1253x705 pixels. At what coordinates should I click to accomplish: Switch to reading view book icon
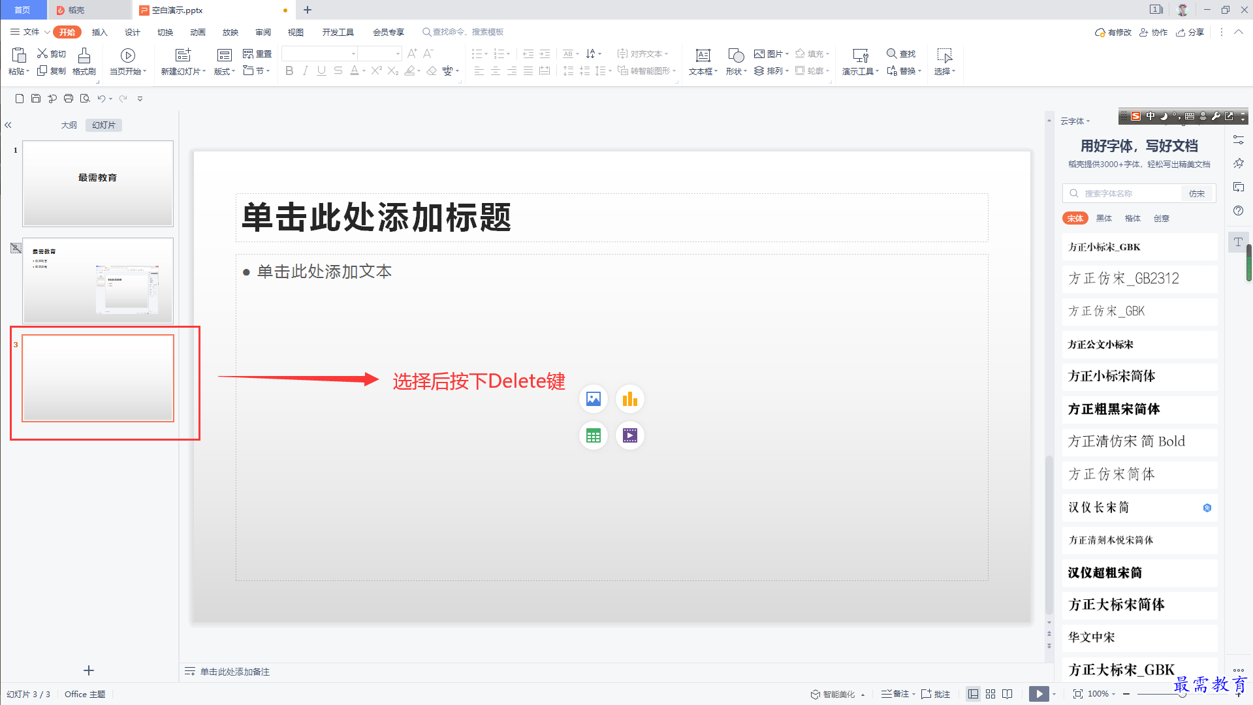point(1007,694)
